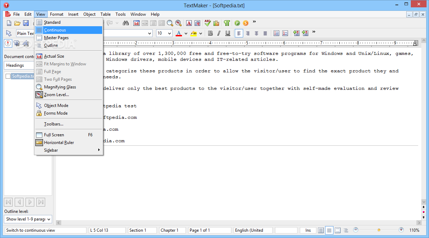Screen dimensions: 429x238
Task: Open the highlight color dropdown arrow
Action: [x=201, y=34]
